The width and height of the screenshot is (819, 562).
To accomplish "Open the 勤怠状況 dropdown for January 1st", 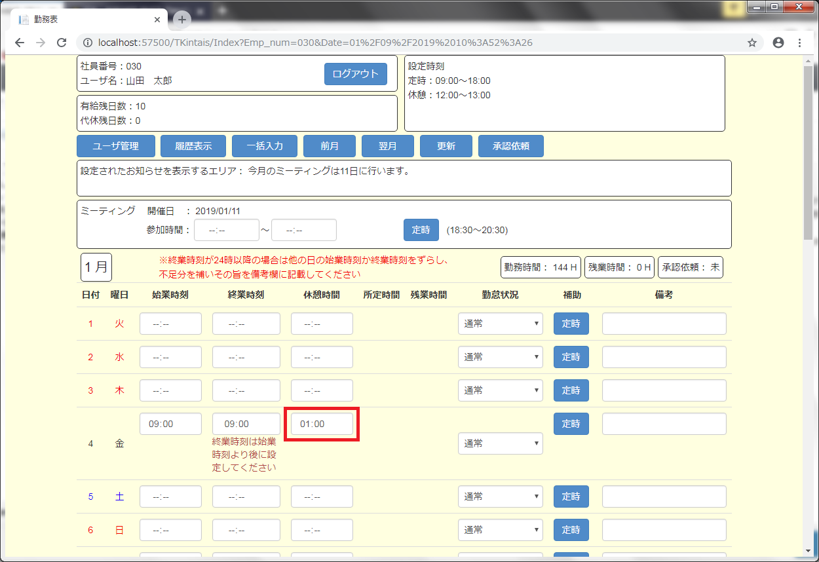I will (500, 323).
